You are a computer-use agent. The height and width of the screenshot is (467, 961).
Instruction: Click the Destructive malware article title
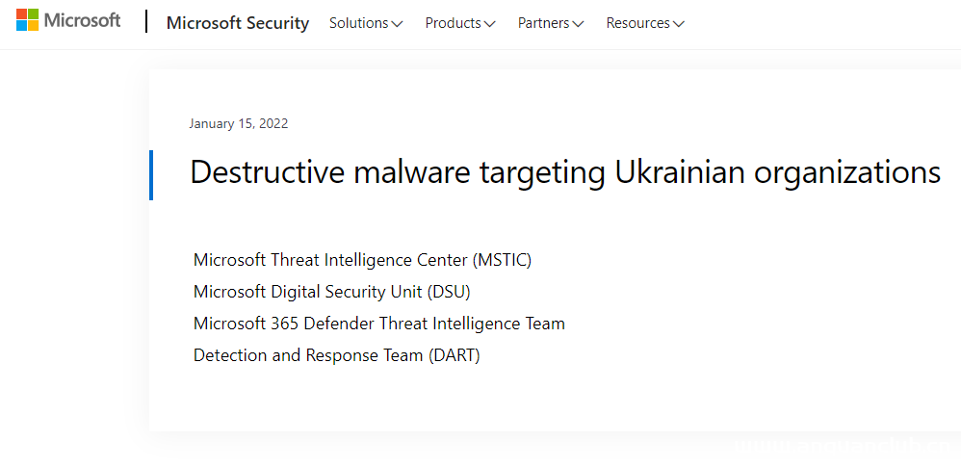(x=565, y=172)
